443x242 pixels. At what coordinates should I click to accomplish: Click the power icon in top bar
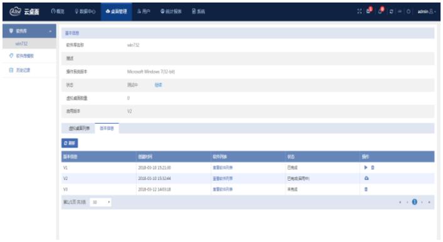[x=409, y=11]
